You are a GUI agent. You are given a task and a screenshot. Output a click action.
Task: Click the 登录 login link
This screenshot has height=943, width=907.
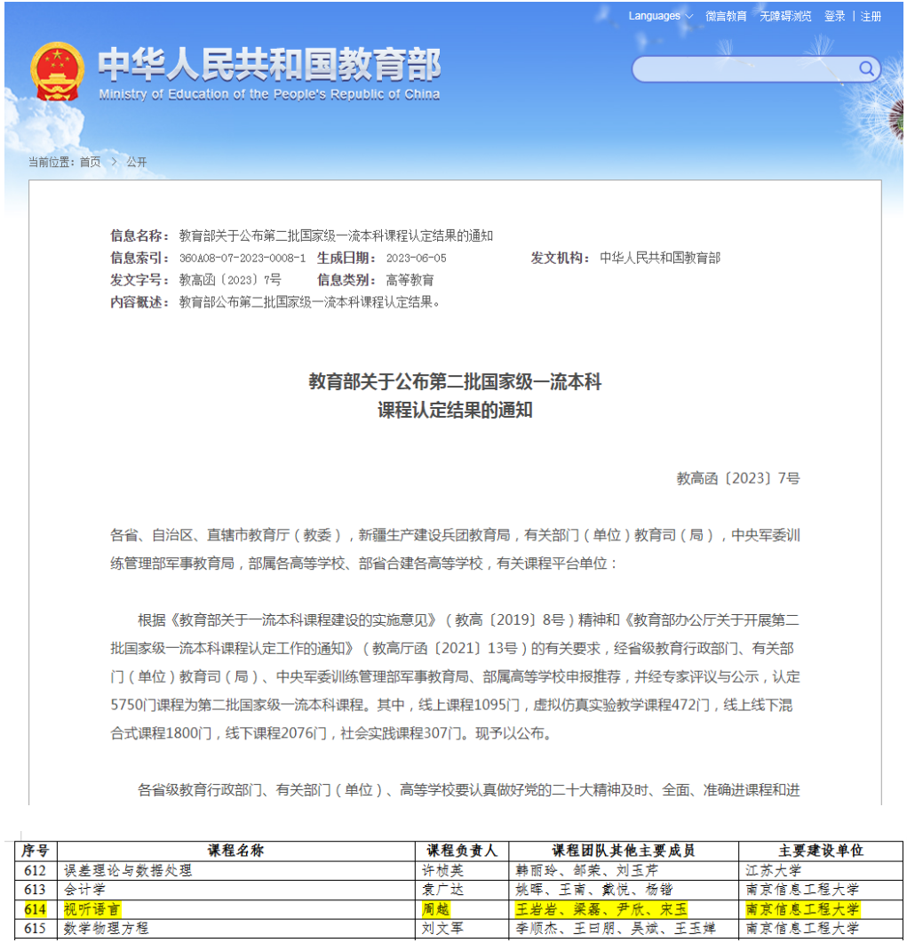(834, 16)
